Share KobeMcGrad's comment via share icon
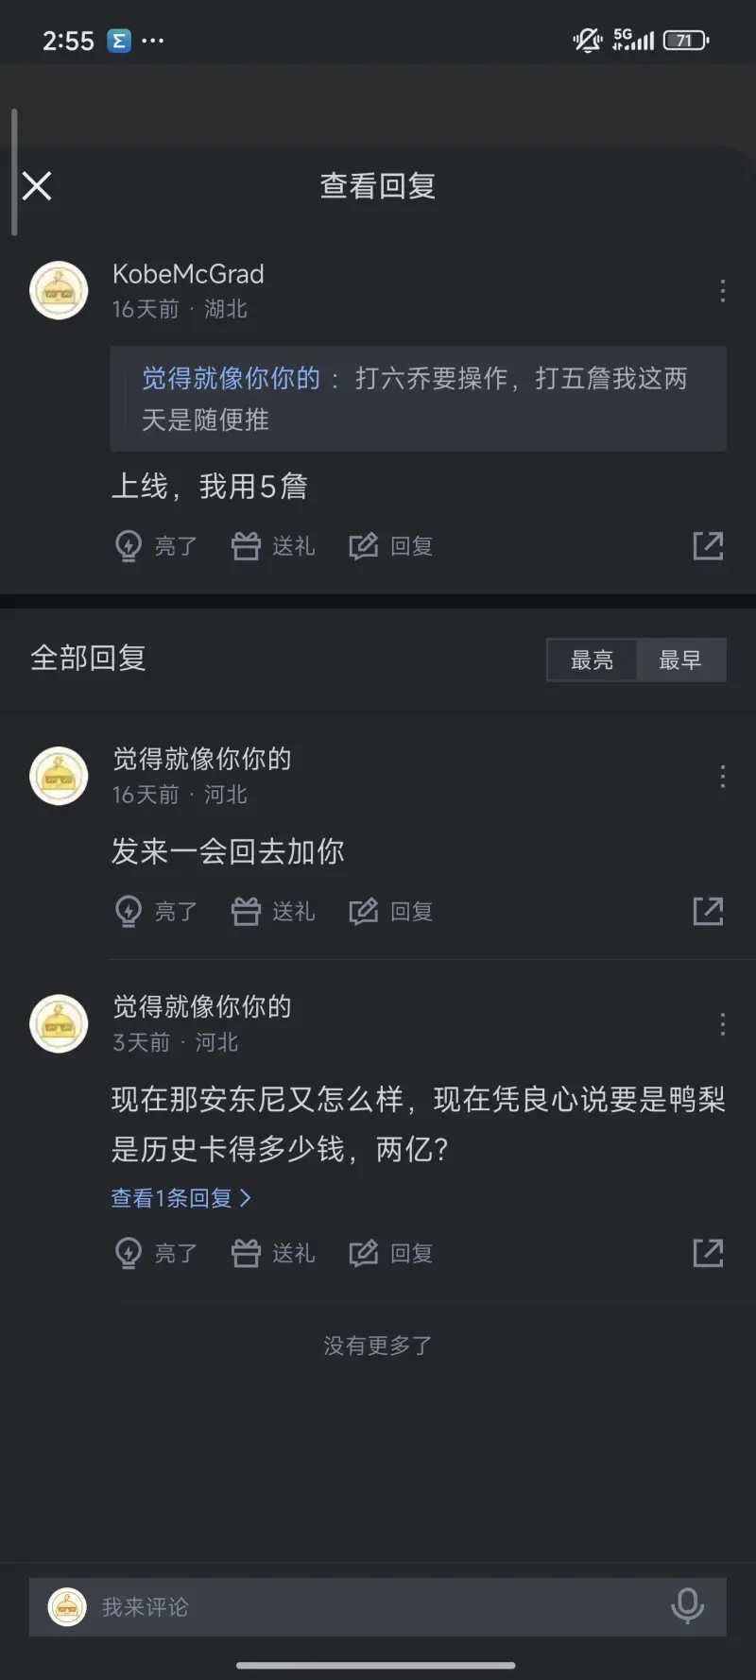 point(708,545)
